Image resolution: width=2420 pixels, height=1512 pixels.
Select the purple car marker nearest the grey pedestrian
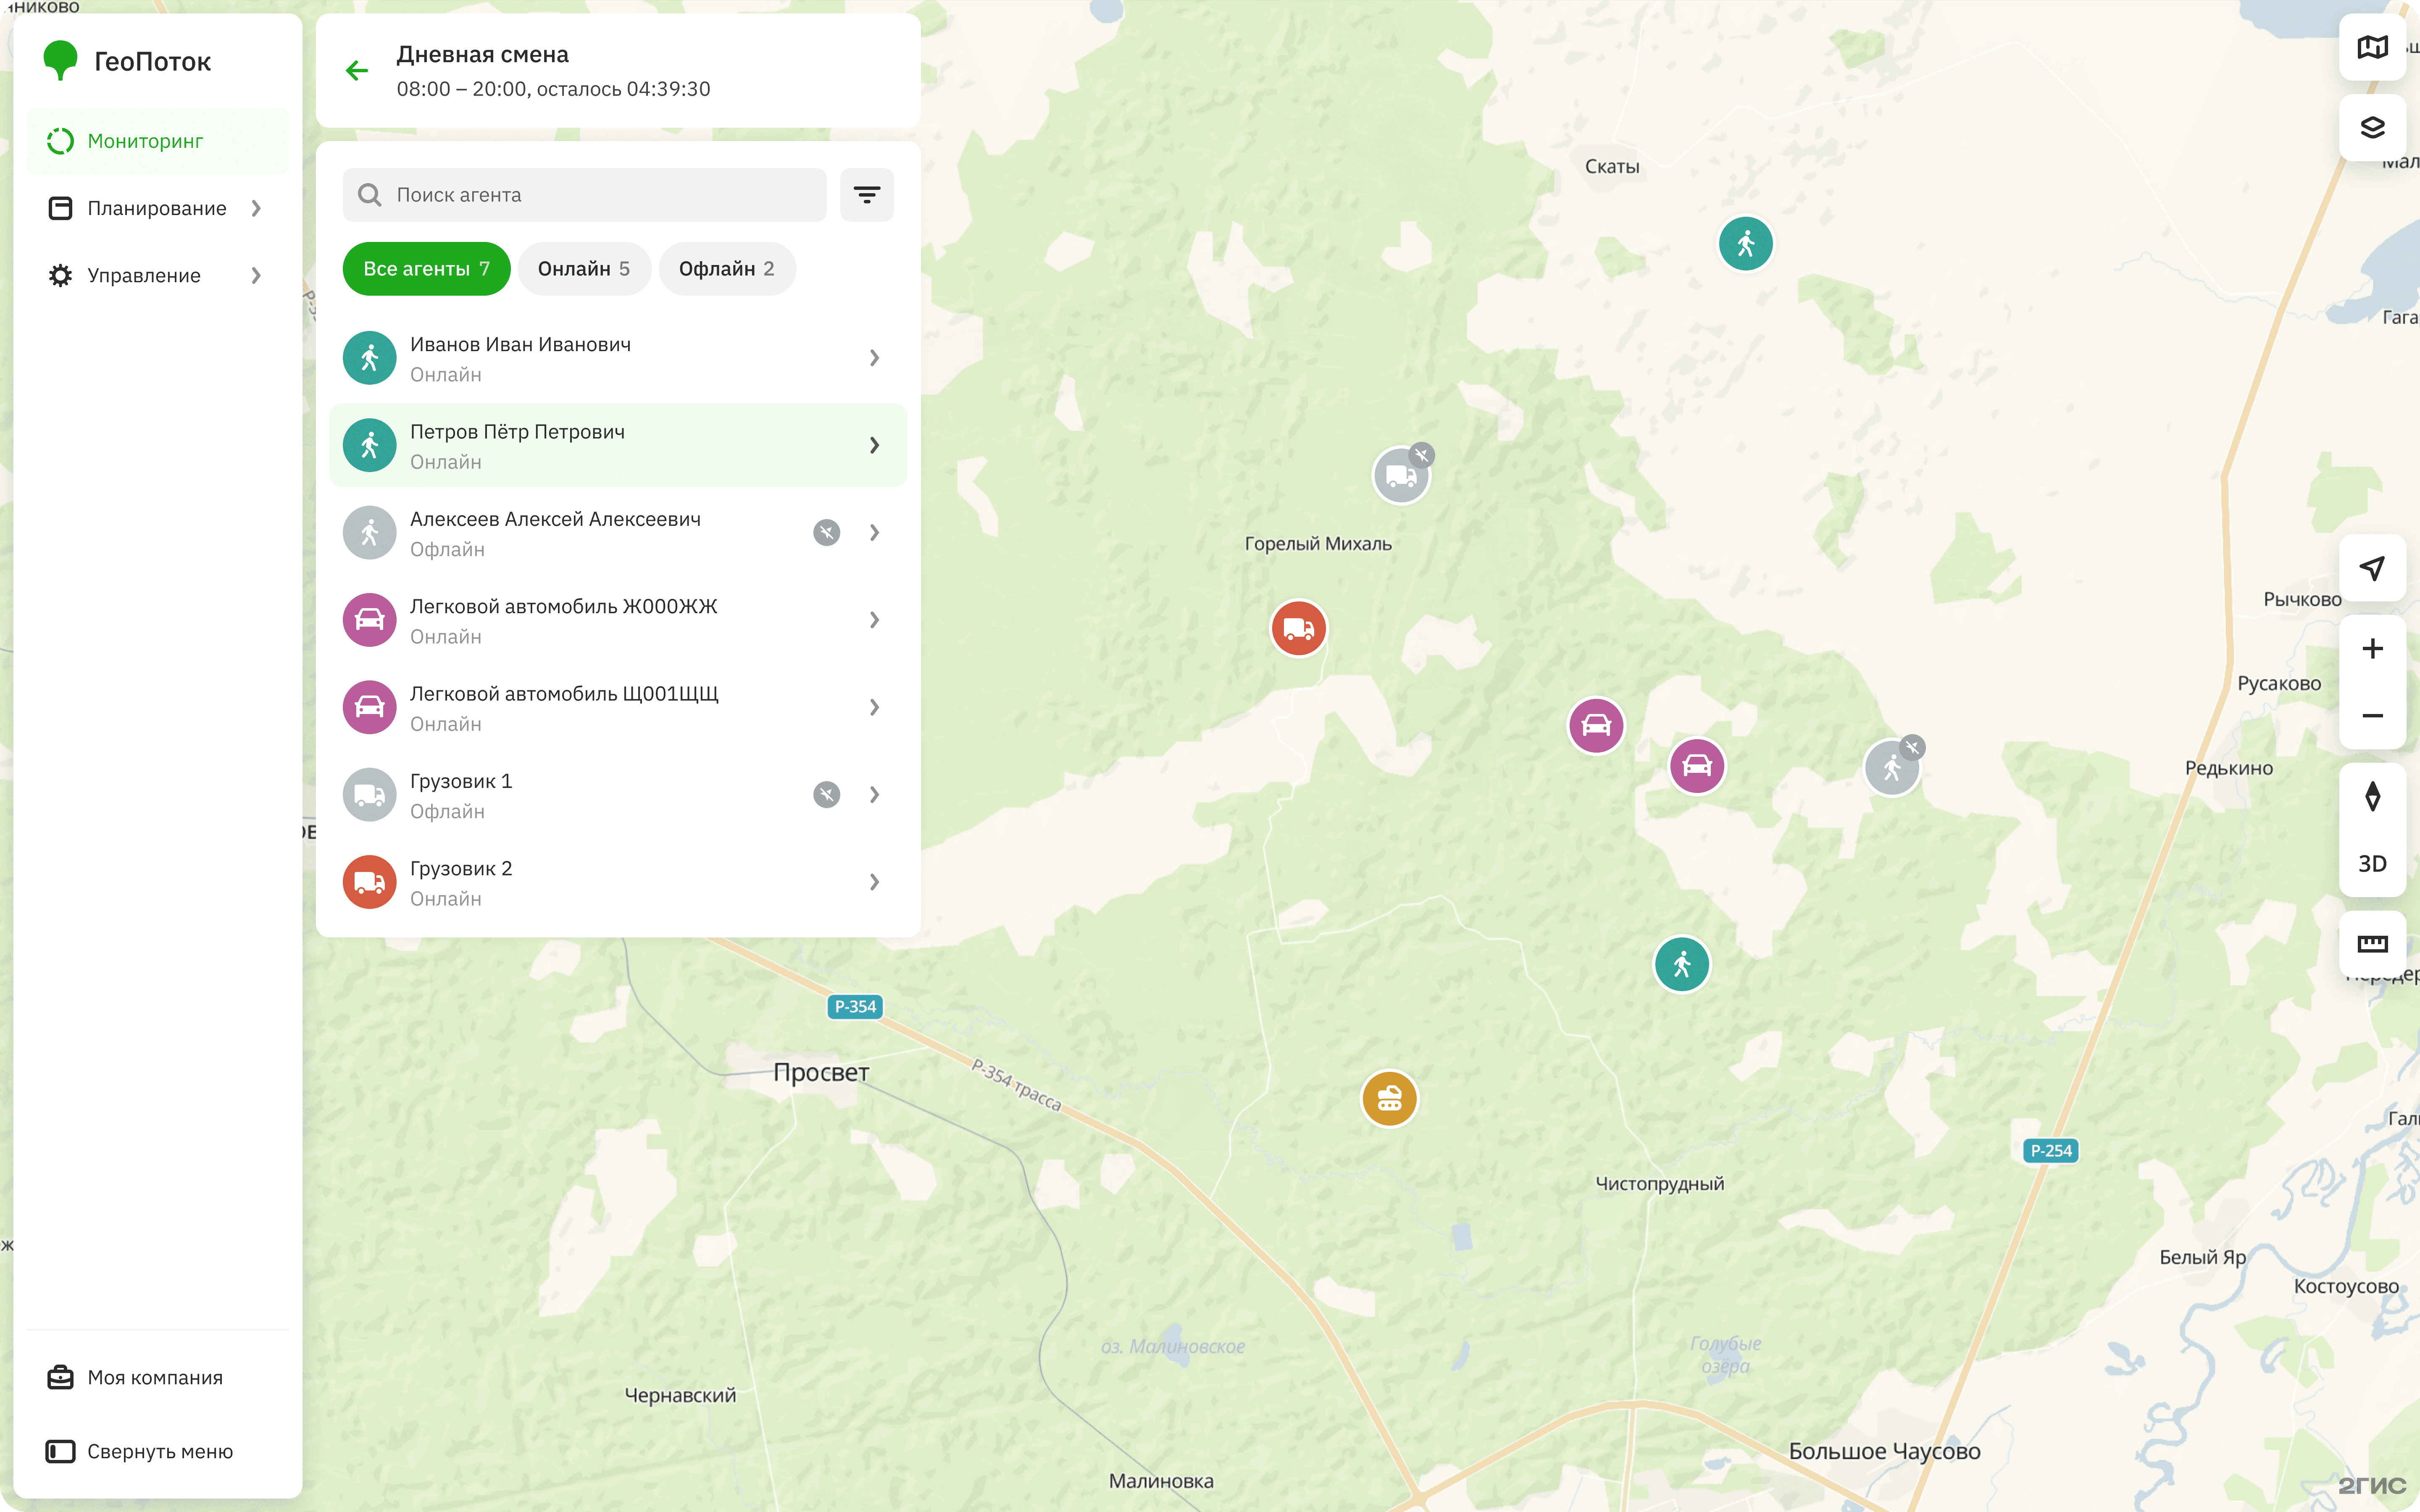click(x=1697, y=766)
